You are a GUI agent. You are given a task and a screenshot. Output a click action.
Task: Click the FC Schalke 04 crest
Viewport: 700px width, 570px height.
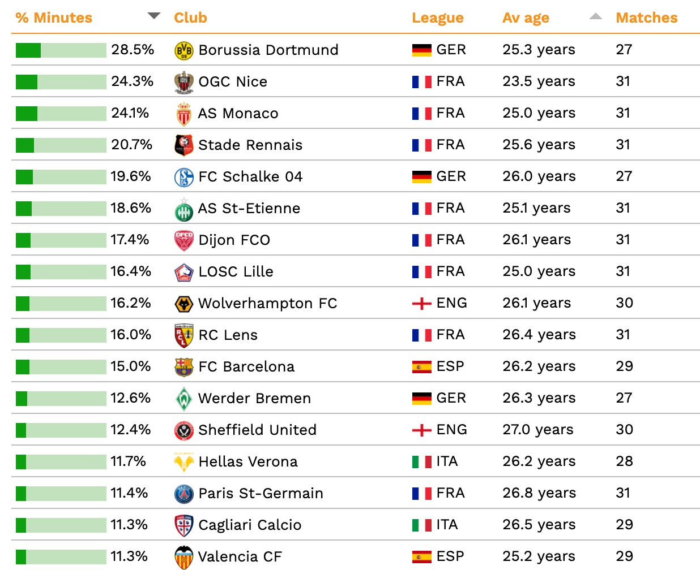[x=183, y=177]
